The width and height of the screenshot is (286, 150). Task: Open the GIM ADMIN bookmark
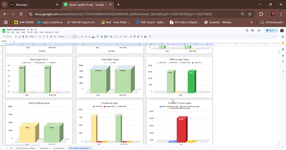coord(24,22)
